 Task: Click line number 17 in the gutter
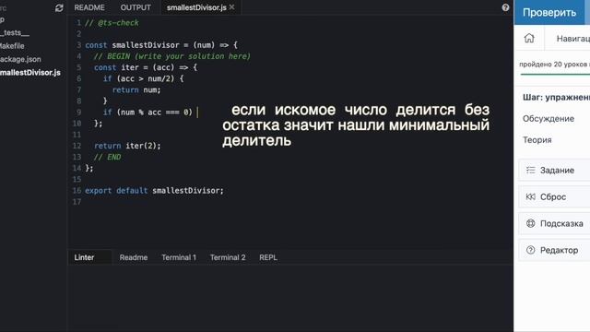77,202
